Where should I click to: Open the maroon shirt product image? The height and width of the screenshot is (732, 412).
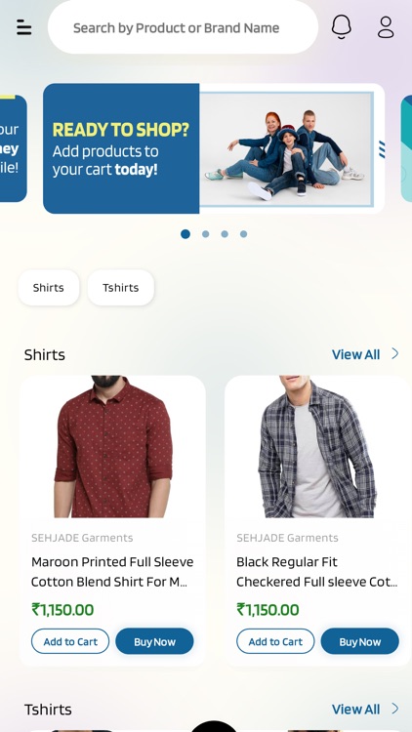pyautogui.click(x=112, y=446)
